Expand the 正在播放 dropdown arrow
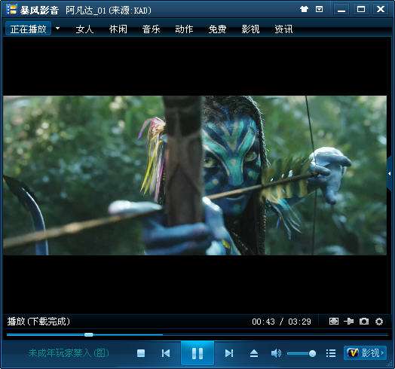The height and width of the screenshot is (369, 395). point(58,29)
